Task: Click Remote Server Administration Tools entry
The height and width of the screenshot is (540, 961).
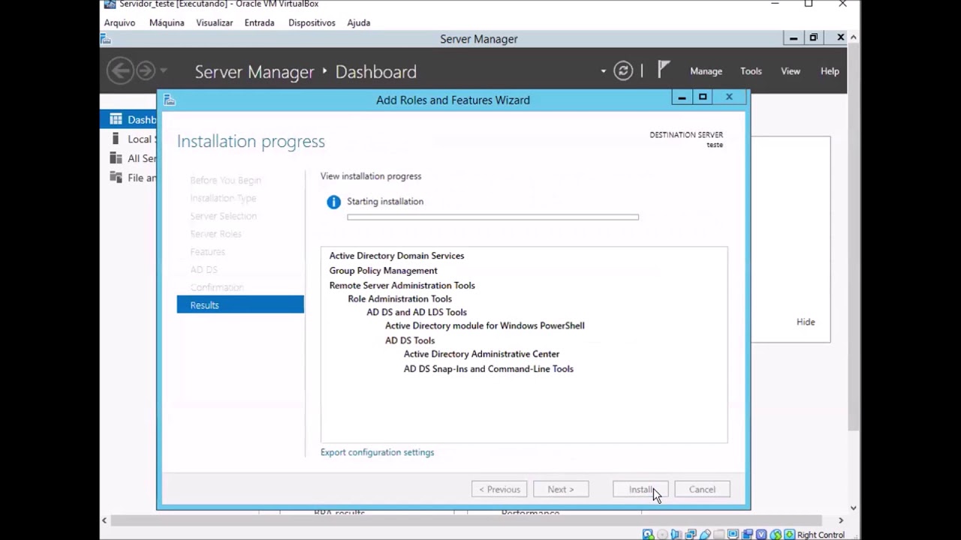Action: pos(402,286)
